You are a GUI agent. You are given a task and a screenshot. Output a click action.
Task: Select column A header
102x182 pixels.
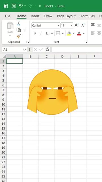15,57
